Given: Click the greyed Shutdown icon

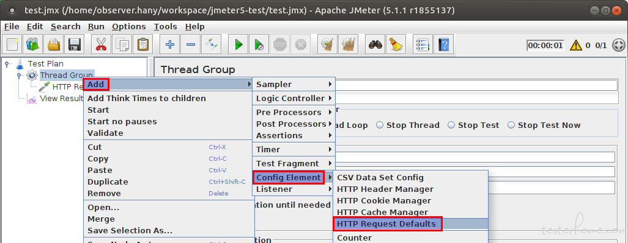Looking at the screenshot, I should coord(300,44).
